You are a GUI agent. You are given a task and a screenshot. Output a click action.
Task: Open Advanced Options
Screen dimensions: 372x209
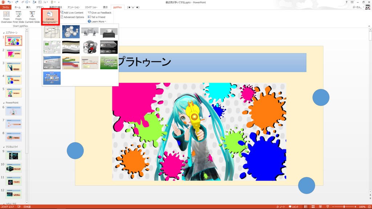(x=72, y=17)
